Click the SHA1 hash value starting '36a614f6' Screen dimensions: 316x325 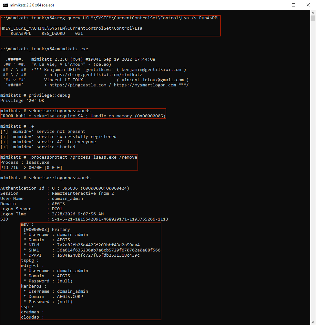[109, 250]
